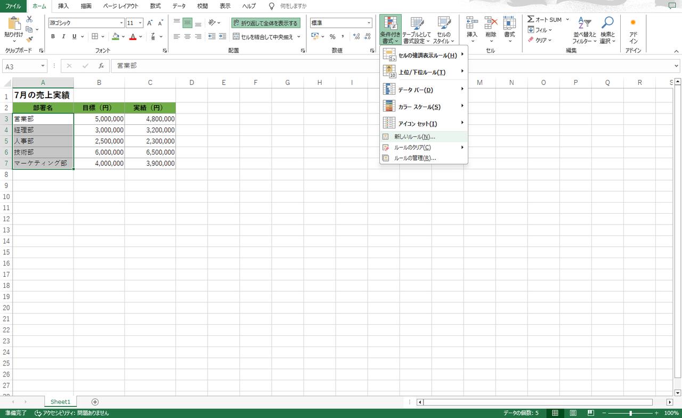Open 検索と選択 find and select
The width and height of the screenshot is (682, 418).
[x=607, y=30]
